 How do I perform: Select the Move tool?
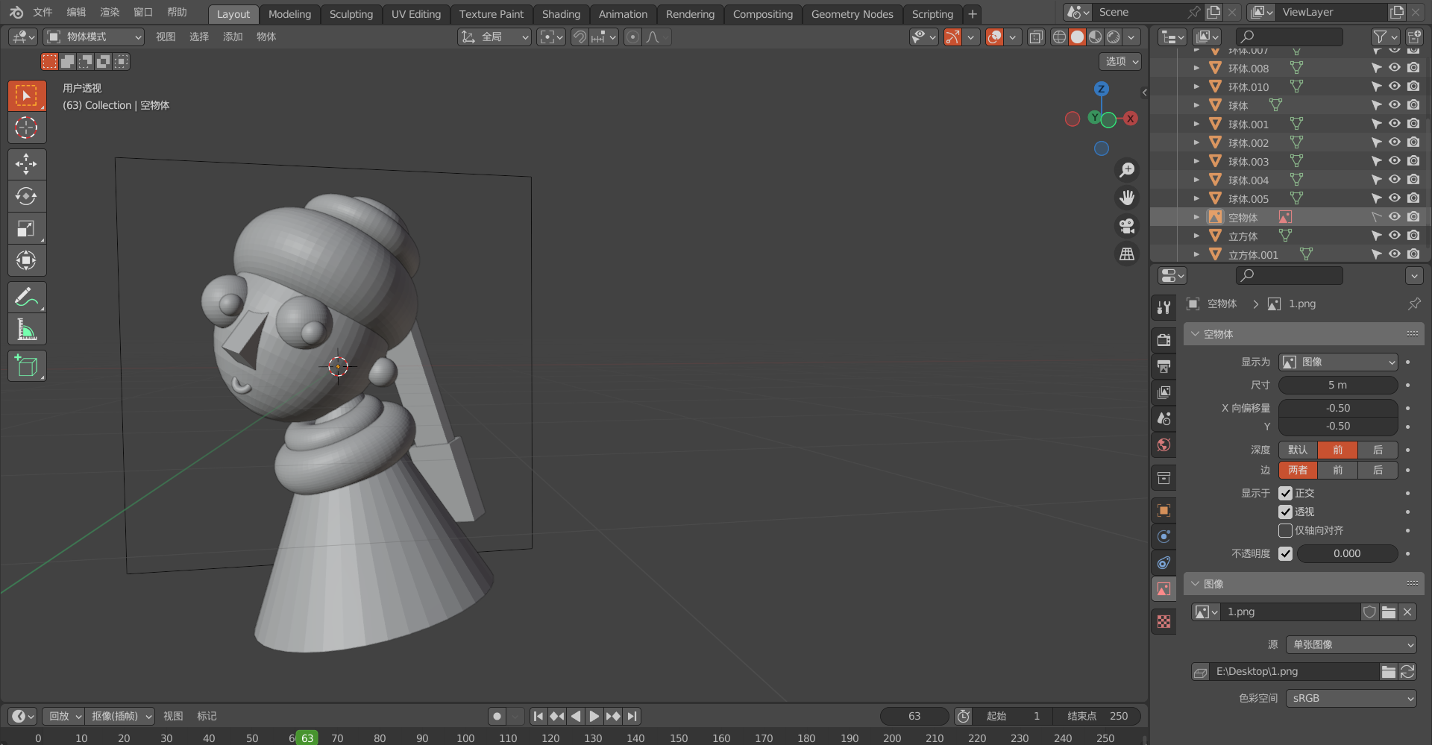tap(27, 164)
